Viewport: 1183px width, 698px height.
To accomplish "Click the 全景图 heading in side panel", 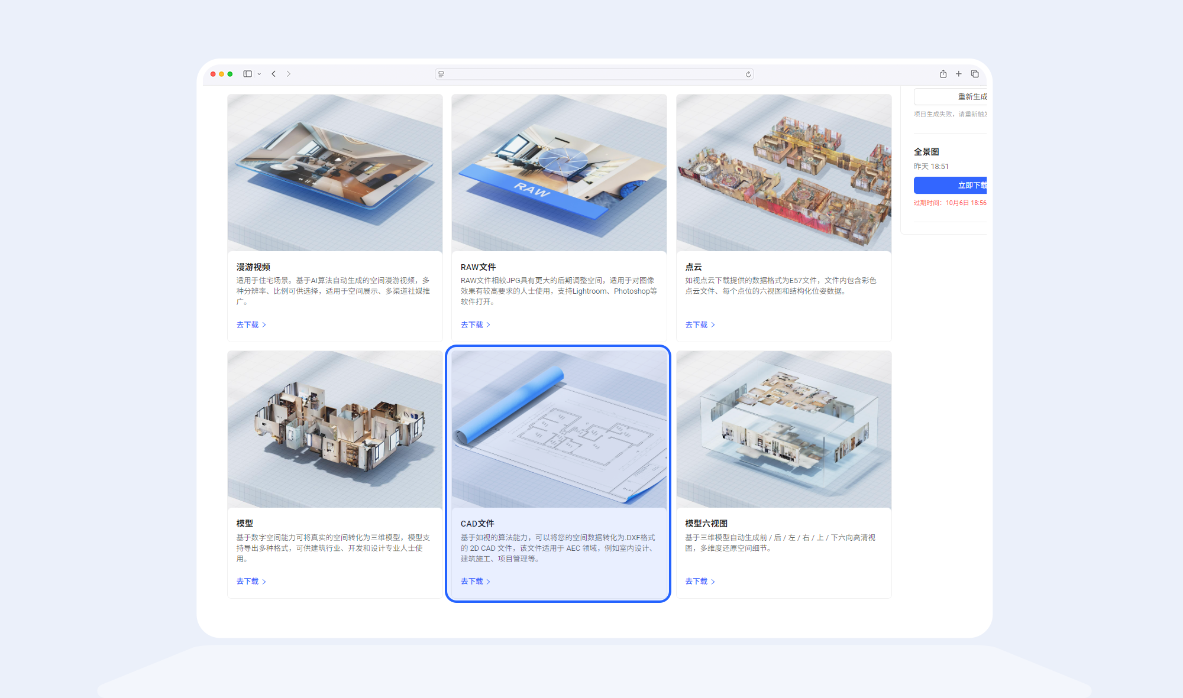I will [926, 152].
